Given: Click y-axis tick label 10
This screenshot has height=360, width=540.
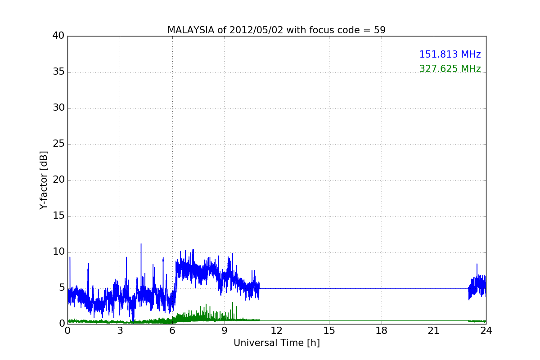Looking at the screenshot, I should click(x=58, y=252).
